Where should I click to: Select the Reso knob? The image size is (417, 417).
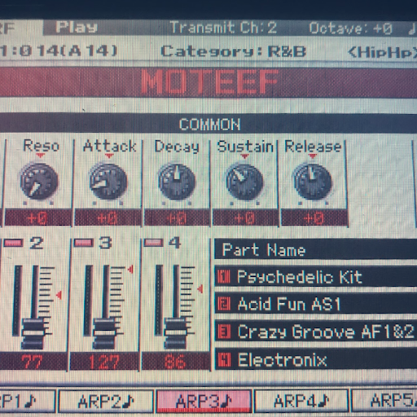point(39,182)
